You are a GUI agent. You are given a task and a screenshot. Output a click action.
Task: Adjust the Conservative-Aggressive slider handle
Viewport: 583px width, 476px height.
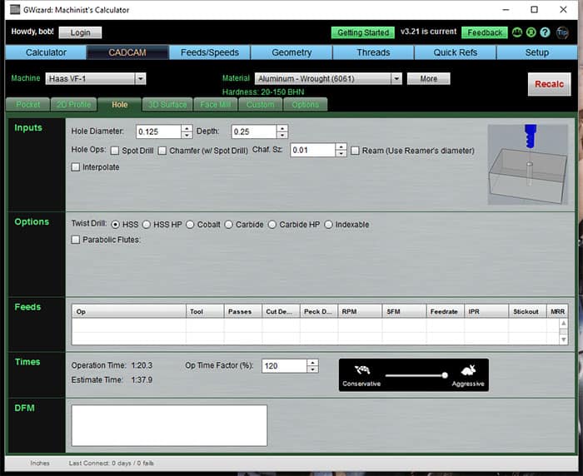[445, 375]
